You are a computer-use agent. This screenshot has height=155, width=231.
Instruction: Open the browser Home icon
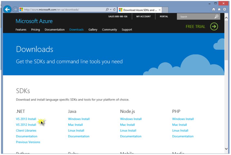[x=214, y=10]
